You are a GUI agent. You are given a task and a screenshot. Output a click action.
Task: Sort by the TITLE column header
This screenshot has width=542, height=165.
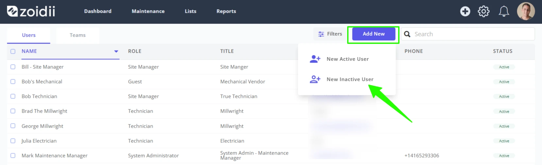coord(227,51)
